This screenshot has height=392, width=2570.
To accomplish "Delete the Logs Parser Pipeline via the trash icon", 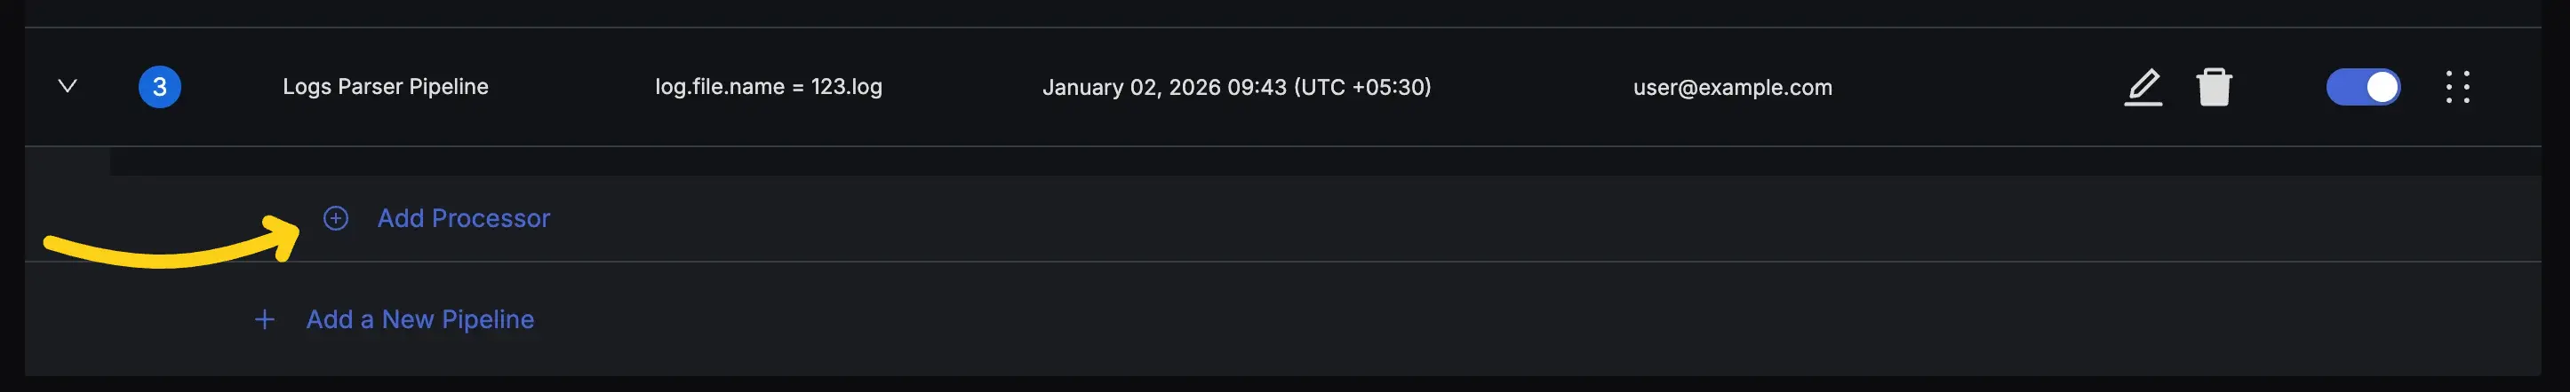I will [x=2213, y=87].
